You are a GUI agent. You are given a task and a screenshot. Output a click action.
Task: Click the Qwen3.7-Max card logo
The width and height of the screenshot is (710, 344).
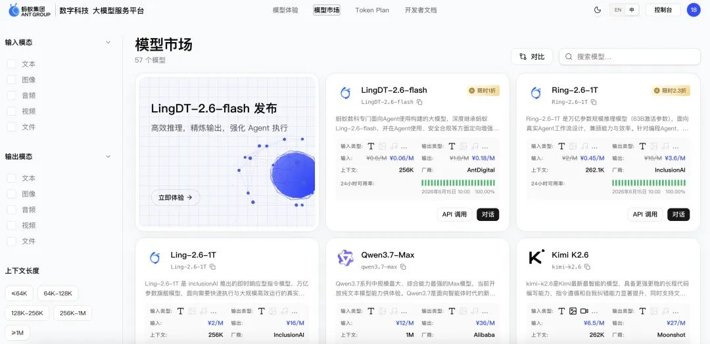(346, 258)
